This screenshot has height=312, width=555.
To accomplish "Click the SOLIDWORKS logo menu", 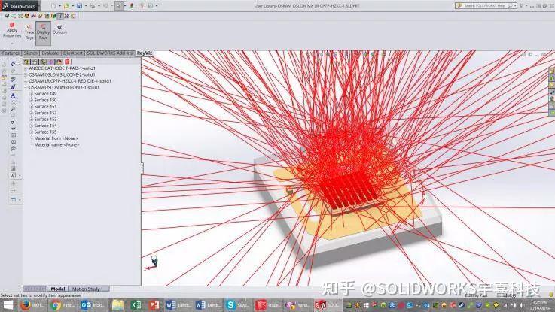I will [20, 6].
